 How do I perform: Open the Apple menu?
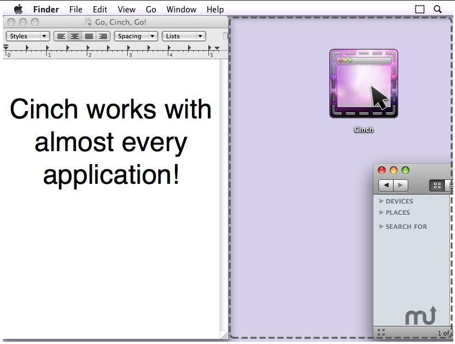pyautogui.click(x=18, y=9)
